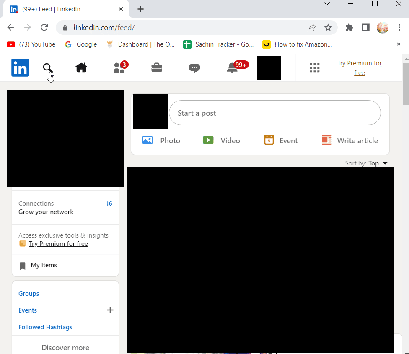Expand hidden bookmarks chevron

(399, 44)
